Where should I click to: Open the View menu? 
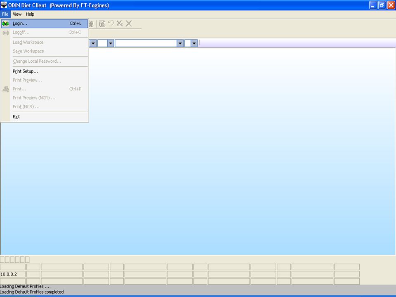click(17, 14)
